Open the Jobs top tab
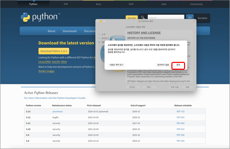 point(164,4)
